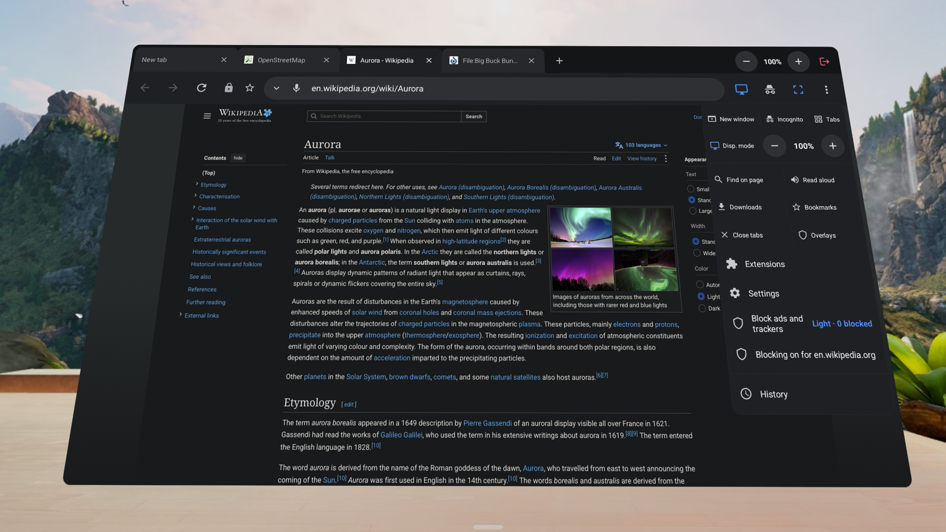Decrease zoom in the menu panel
This screenshot has width=946, height=532.
tap(775, 146)
